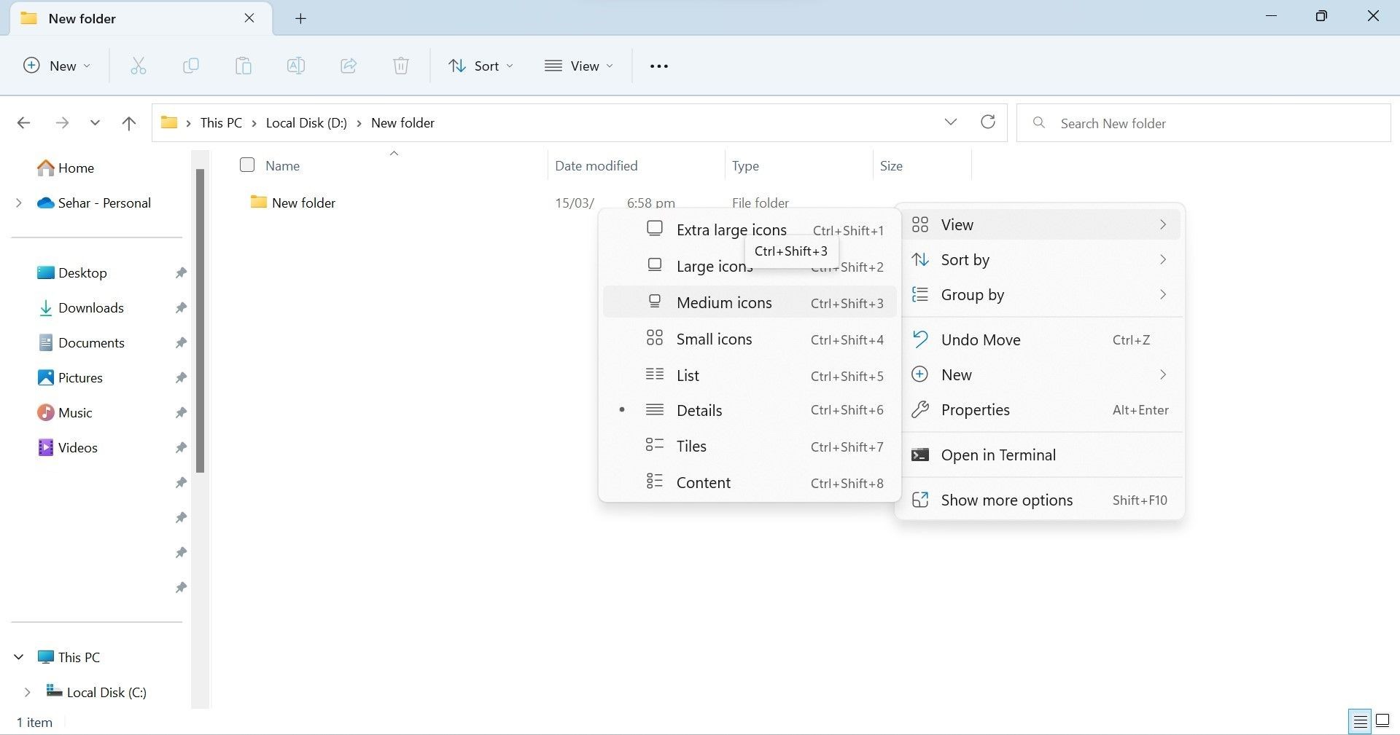Screen dimensions: 1400x735
Task: Click the Copy icon in toolbar
Action: point(190,66)
